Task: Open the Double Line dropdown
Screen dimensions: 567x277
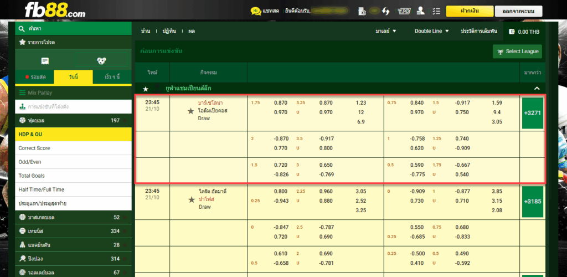Action: pyautogui.click(x=432, y=31)
